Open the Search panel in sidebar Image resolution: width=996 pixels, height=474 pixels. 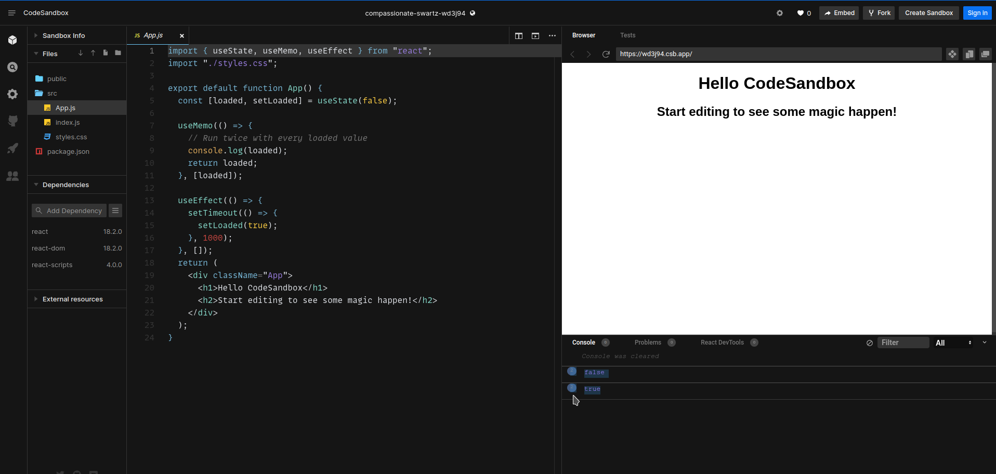(x=12, y=67)
